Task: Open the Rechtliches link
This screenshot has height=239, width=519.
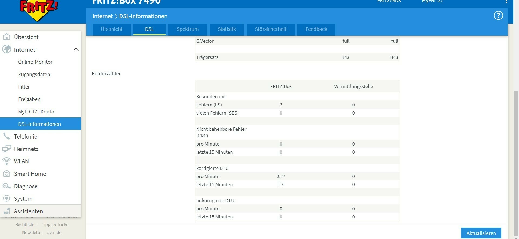Action: point(26,224)
